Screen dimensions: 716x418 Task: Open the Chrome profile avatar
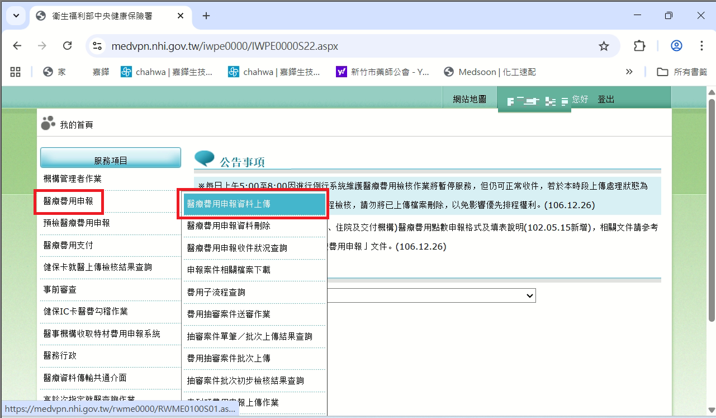click(676, 46)
